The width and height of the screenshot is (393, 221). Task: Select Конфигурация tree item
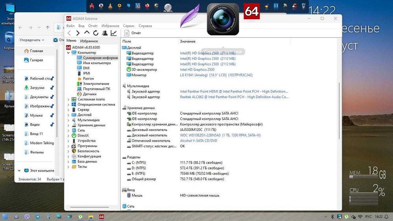click(x=86, y=156)
